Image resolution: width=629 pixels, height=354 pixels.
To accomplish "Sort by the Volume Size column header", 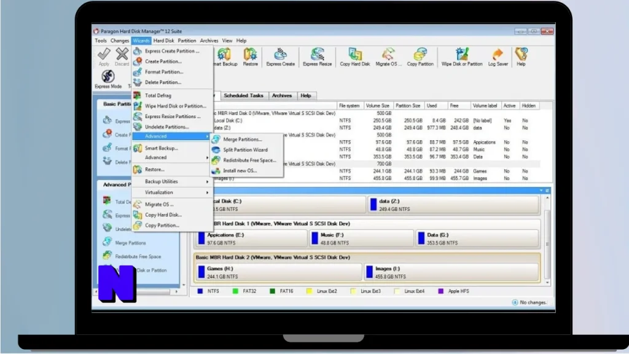I will (378, 106).
